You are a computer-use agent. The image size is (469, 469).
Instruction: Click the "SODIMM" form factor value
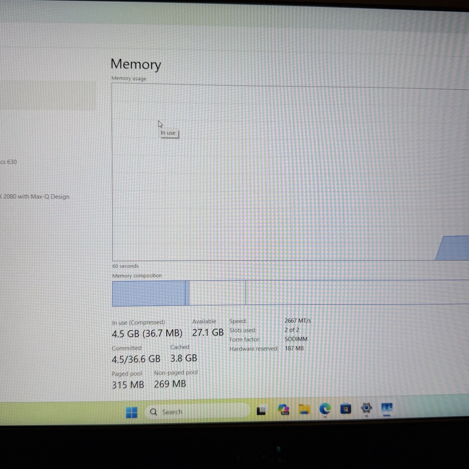(296, 339)
